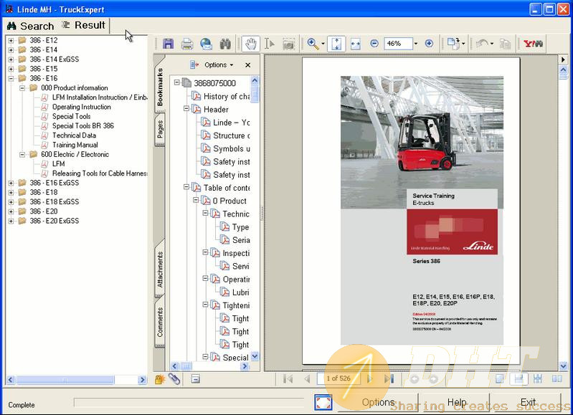Go to the first page
573x415 pixels.
(288, 379)
